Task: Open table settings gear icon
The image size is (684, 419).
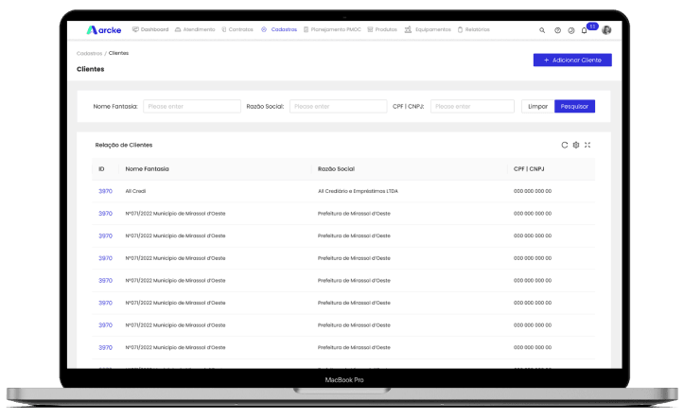Action: [x=576, y=145]
